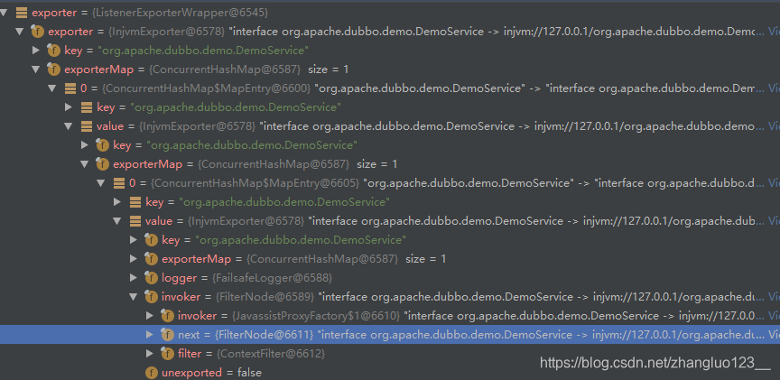Collapse the MapEntry@6605 node
Screen dimensions: 780x380
point(101,183)
